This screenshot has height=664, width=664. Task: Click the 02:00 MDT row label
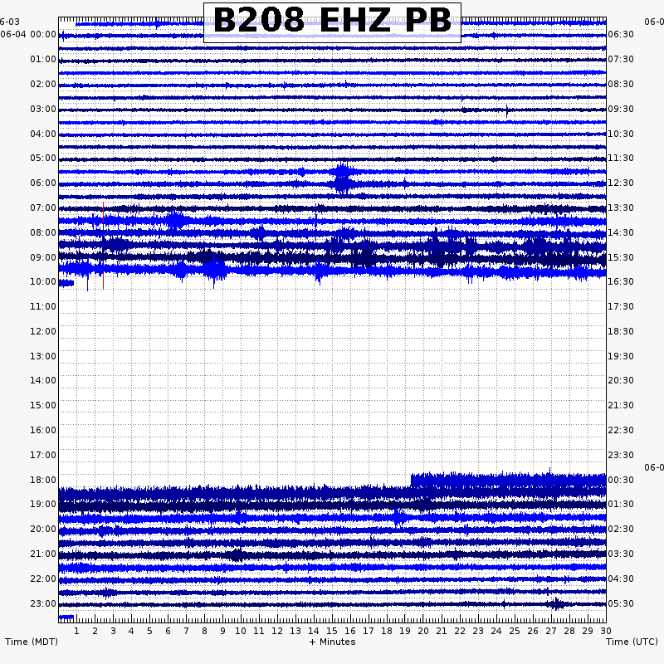43,85
